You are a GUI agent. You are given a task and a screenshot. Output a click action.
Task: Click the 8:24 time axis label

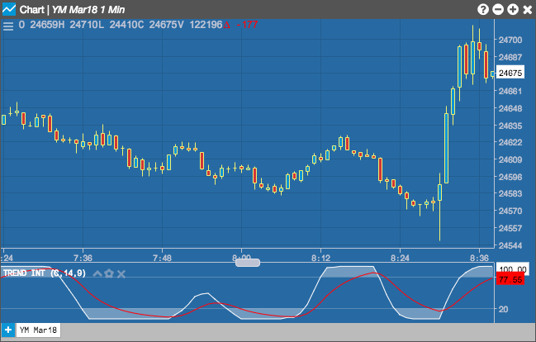[400, 258]
